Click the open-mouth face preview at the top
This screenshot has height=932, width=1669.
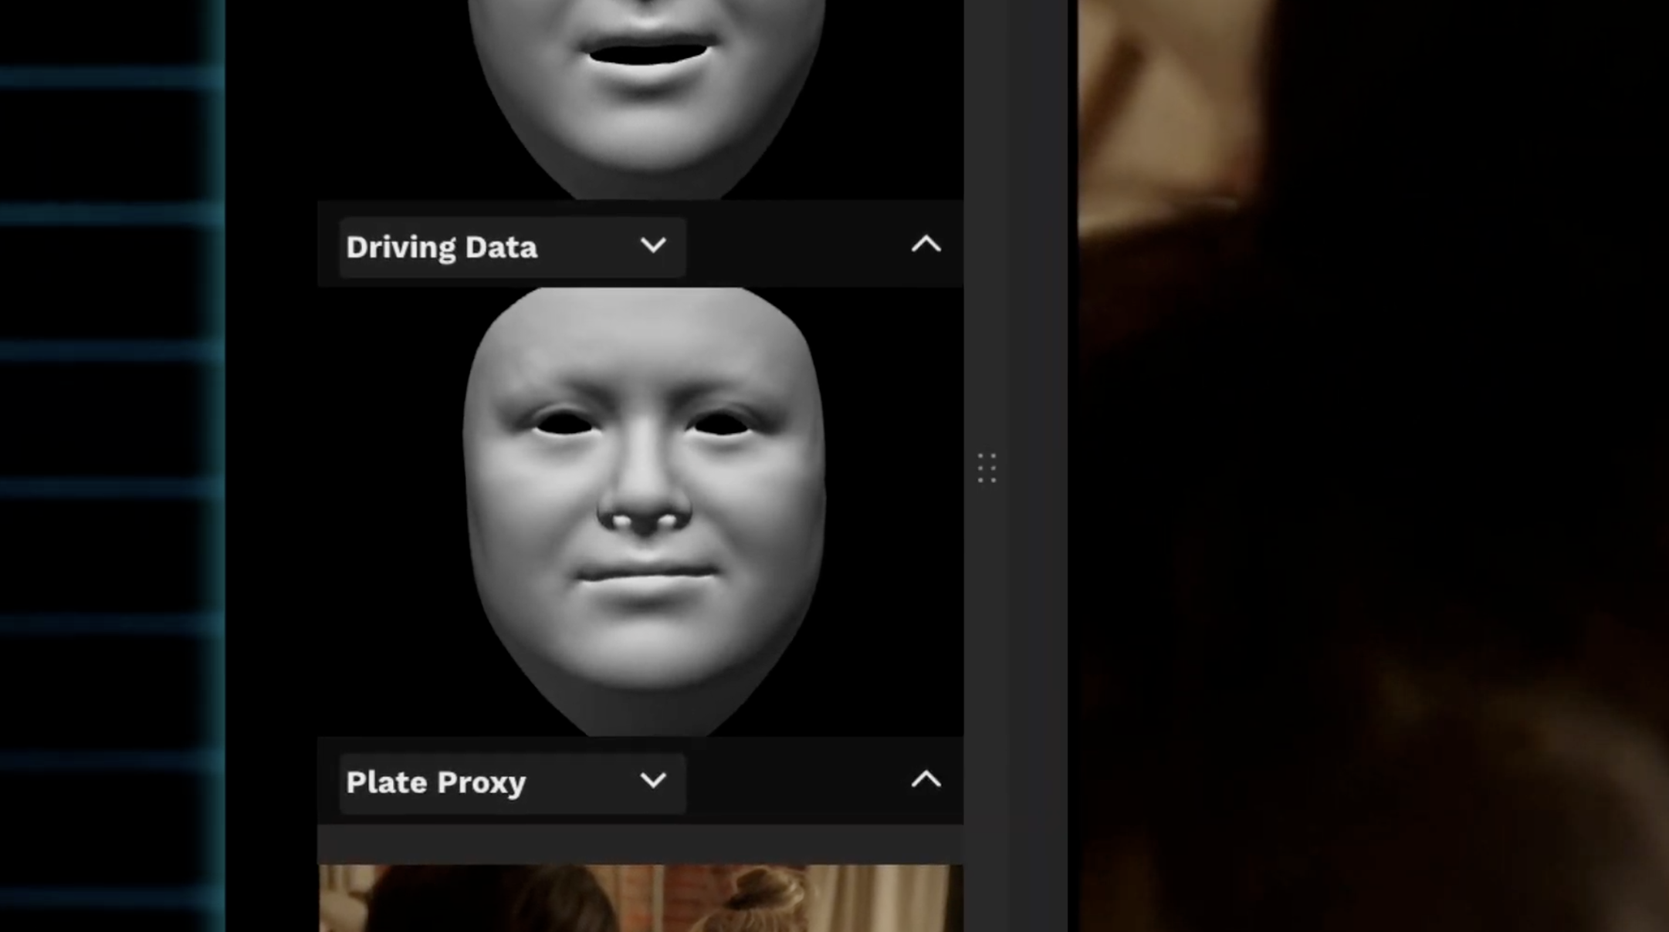pos(641,99)
